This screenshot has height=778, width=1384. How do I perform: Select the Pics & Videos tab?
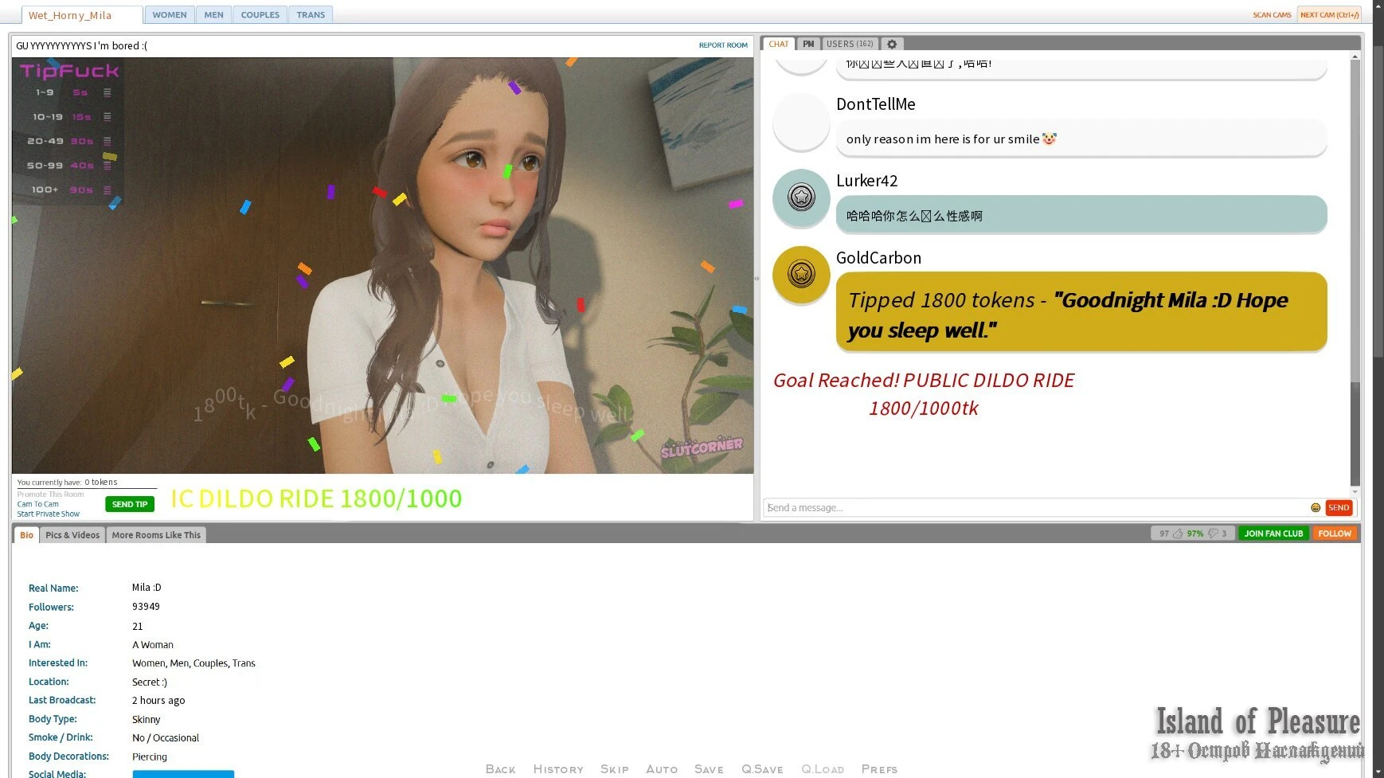(72, 535)
